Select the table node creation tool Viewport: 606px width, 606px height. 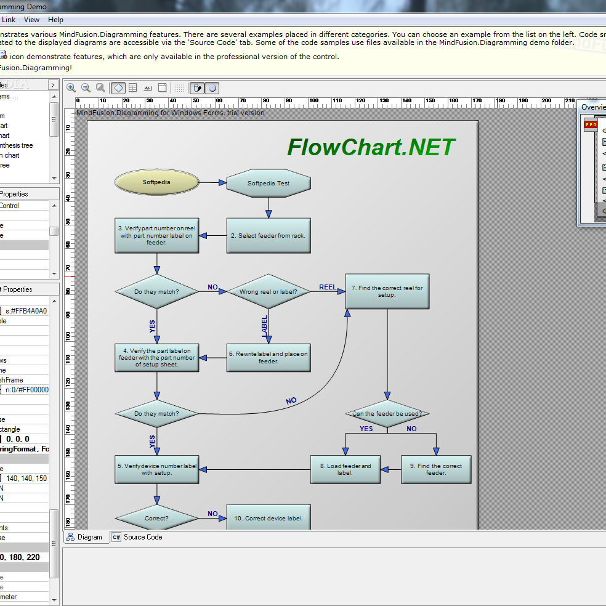(132, 87)
